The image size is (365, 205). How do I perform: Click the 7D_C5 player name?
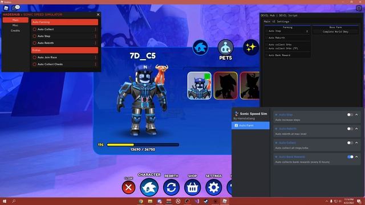click(143, 56)
